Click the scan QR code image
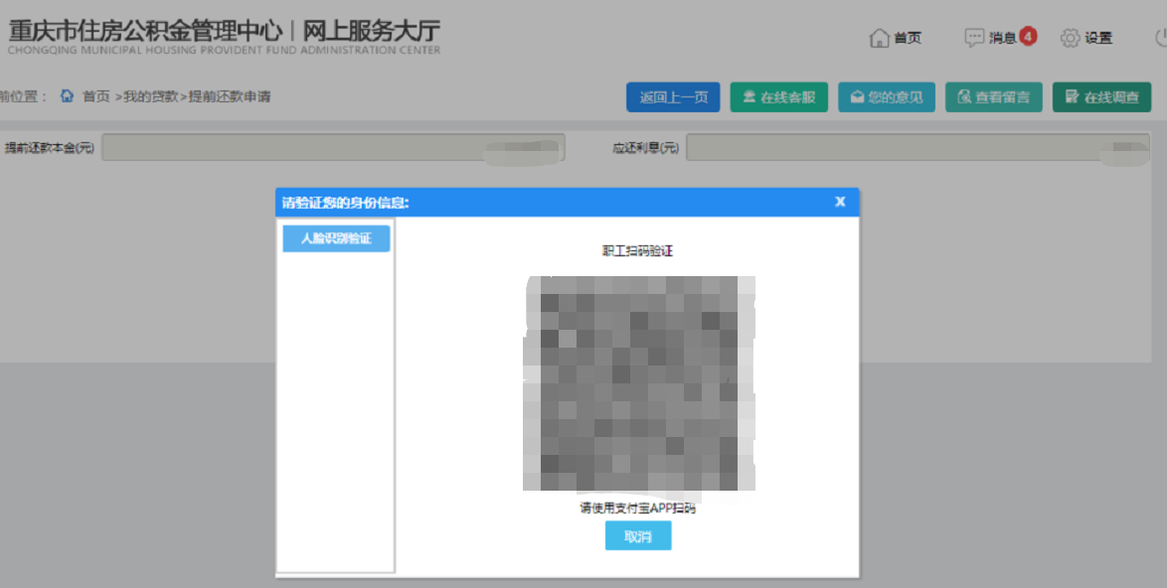1167x588 pixels. [x=638, y=383]
